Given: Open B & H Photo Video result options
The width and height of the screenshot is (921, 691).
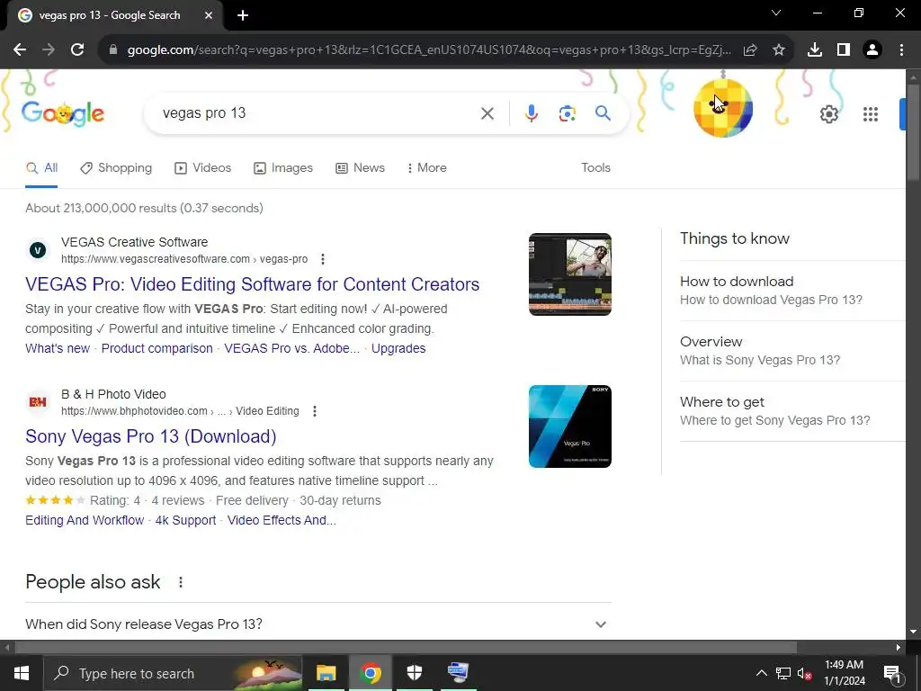Looking at the screenshot, I should point(315,411).
